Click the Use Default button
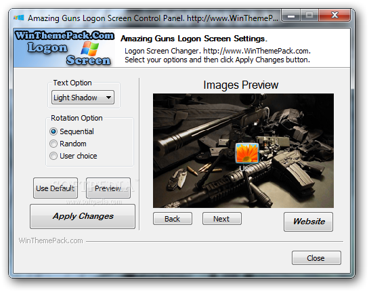Viewport: 369px width, 292px height. click(56, 188)
